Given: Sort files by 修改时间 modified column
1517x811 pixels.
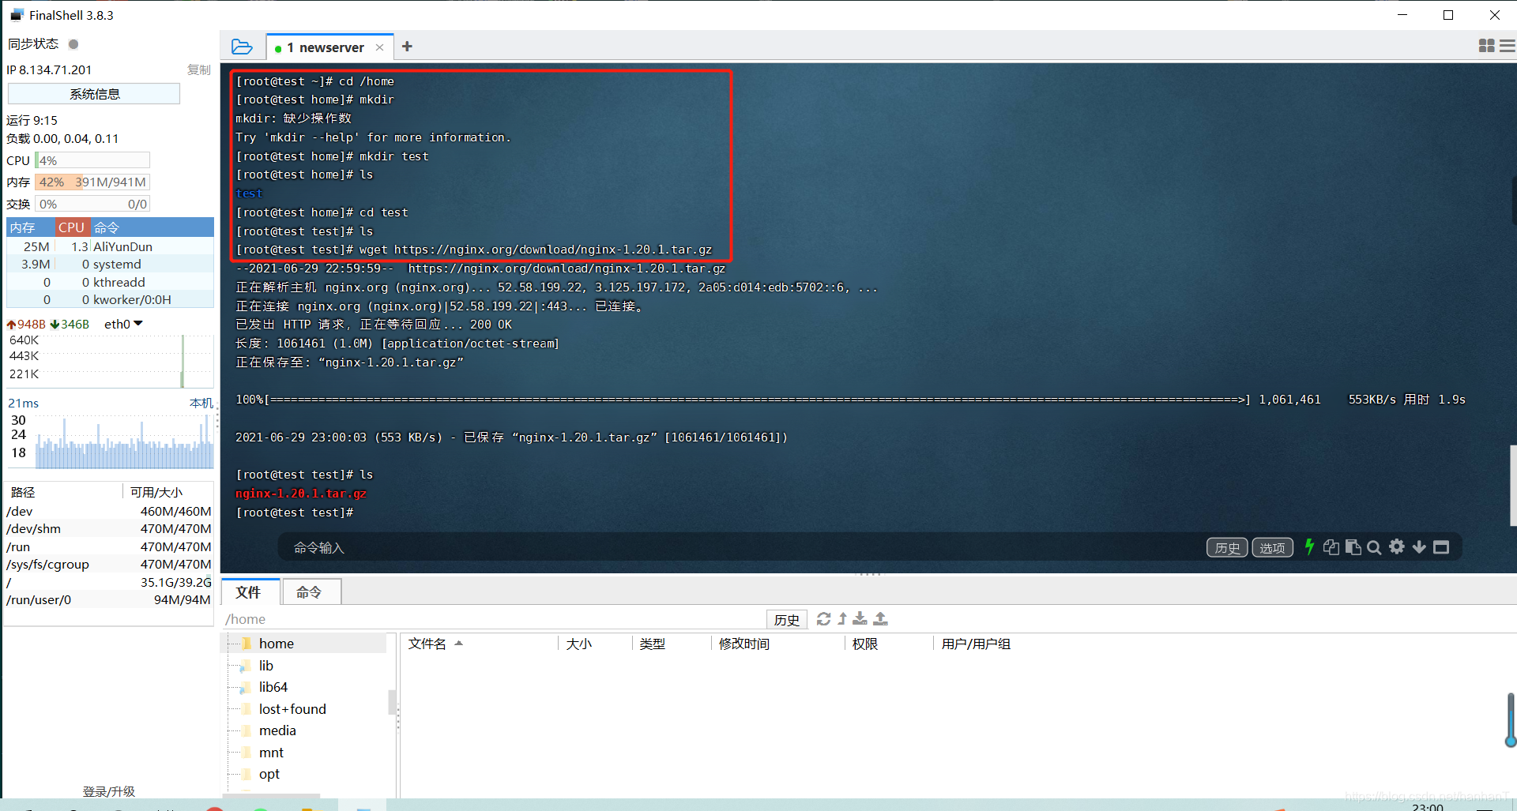Looking at the screenshot, I should (x=777, y=644).
